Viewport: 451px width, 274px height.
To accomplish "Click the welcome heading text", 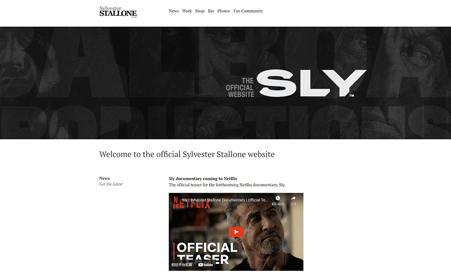I will [187, 154].
